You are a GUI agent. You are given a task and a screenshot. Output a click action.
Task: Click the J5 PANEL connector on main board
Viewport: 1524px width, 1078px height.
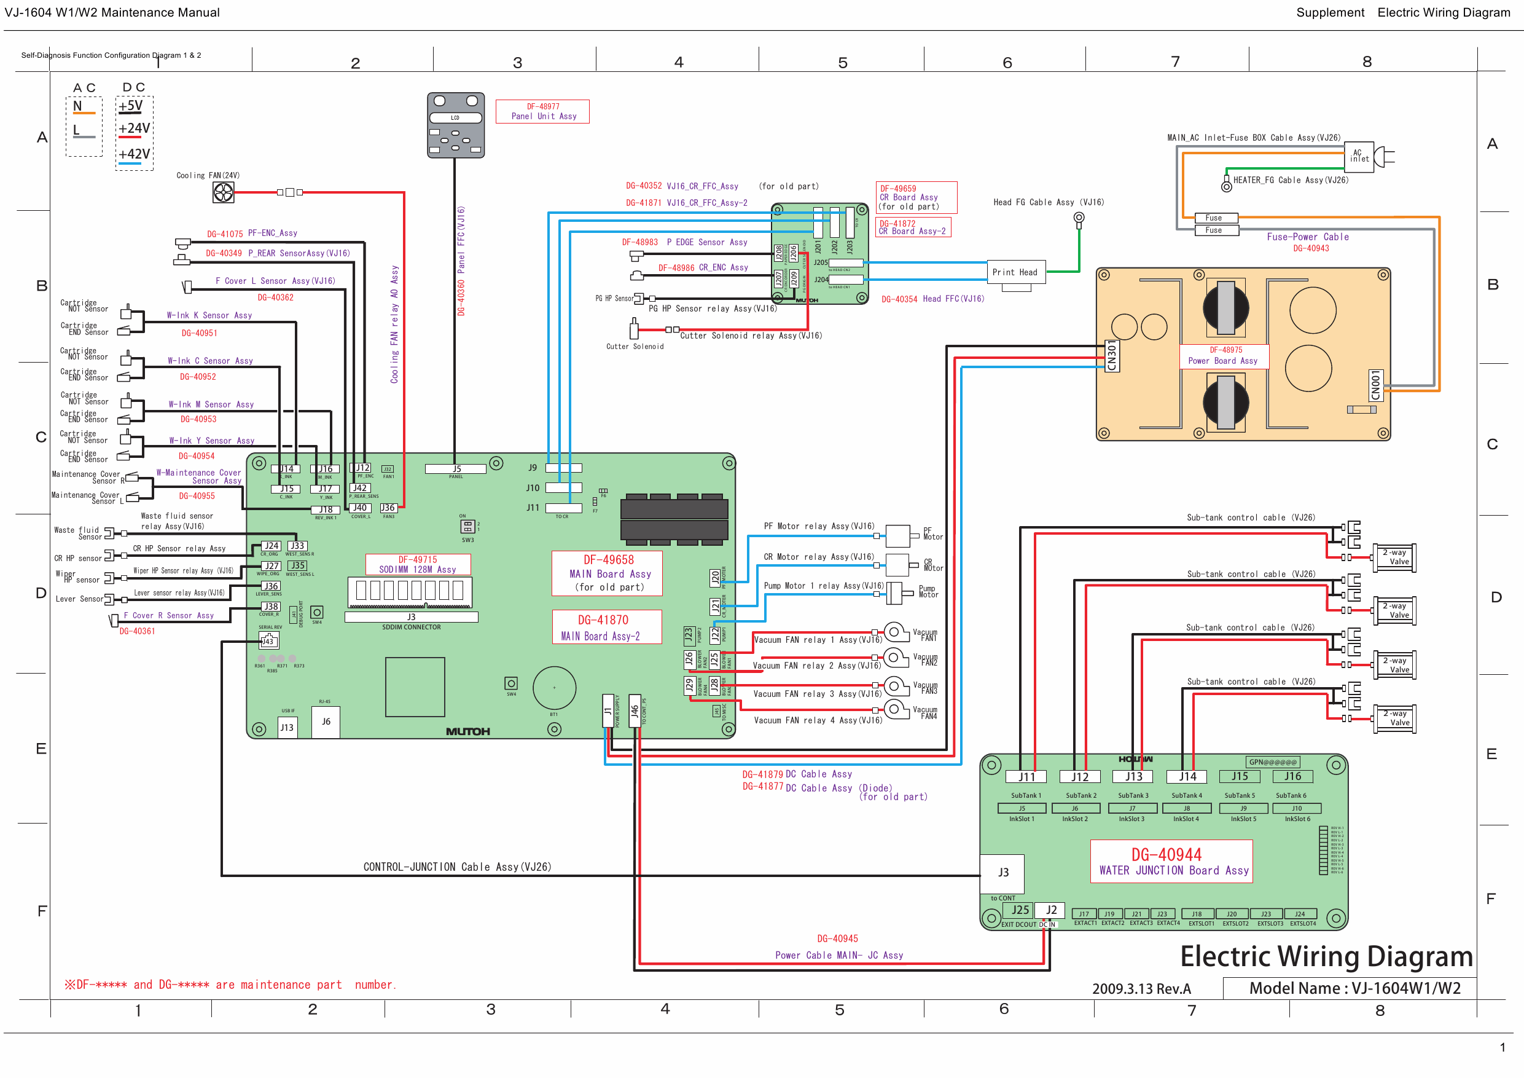tap(456, 469)
